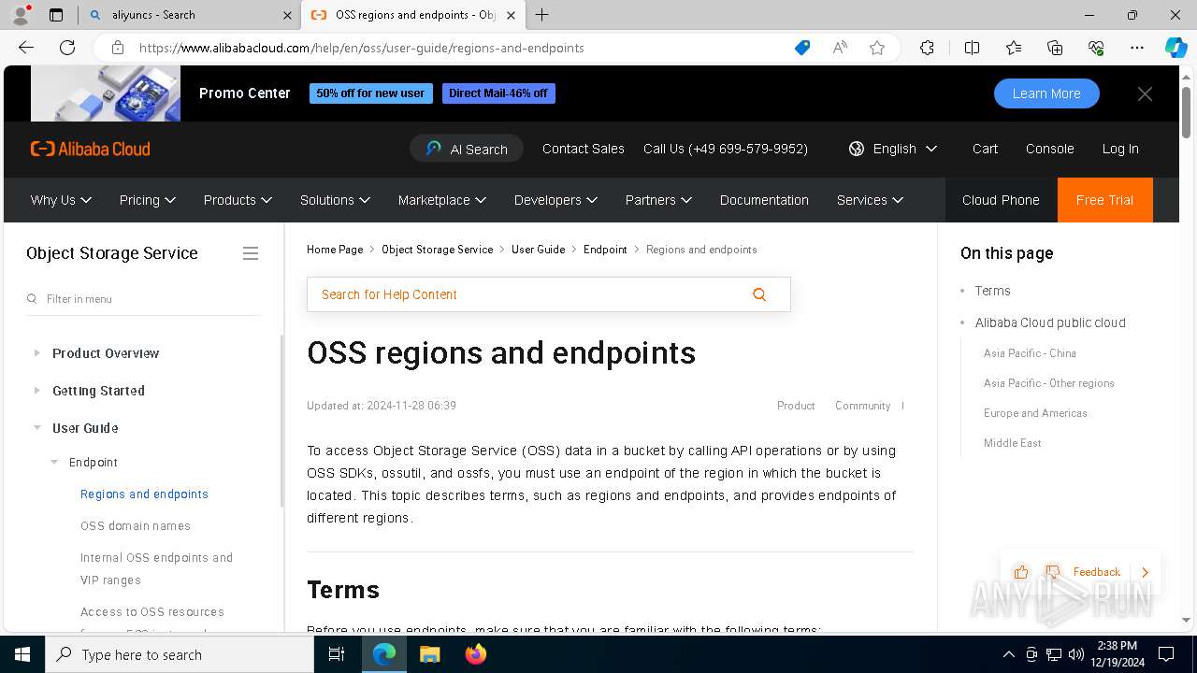Expand the Solutions menu
This screenshot has width=1197, height=673.
coord(335,200)
